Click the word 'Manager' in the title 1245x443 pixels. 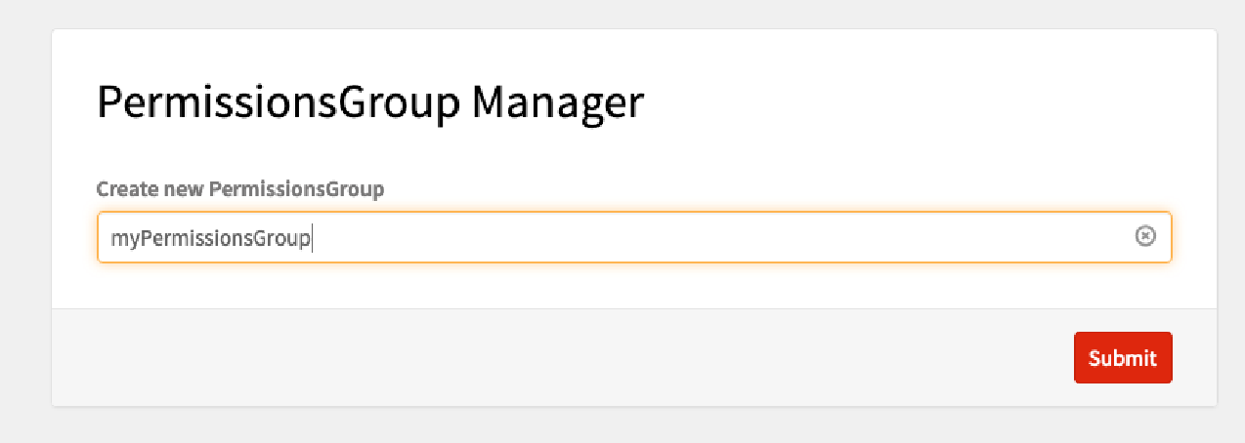(x=557, y=102)
